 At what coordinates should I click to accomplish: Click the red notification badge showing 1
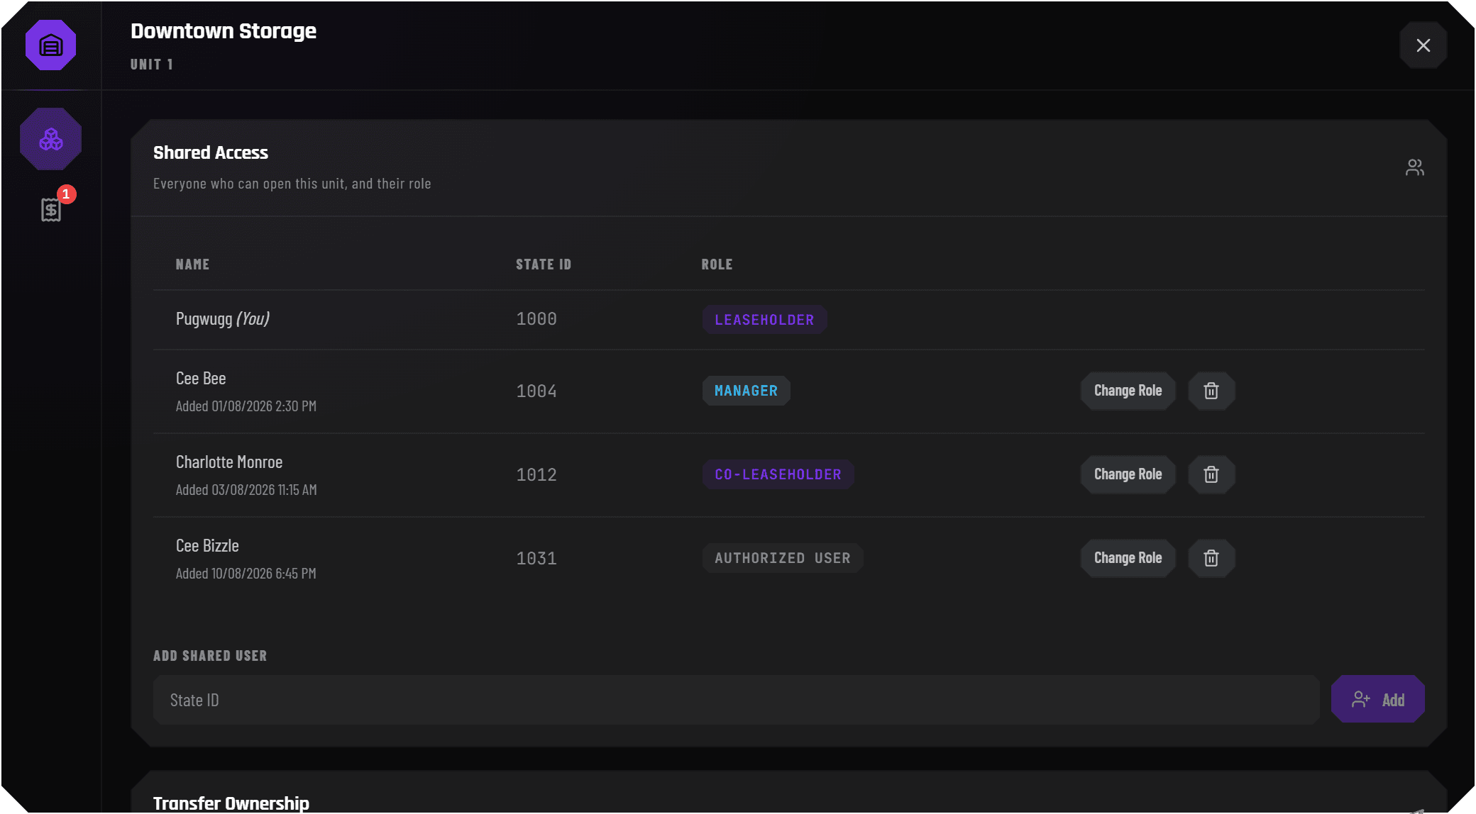[67, 194]
